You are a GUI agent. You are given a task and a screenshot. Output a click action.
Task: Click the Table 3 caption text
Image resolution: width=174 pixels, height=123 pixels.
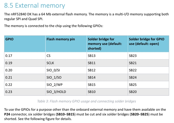[86, 101]
